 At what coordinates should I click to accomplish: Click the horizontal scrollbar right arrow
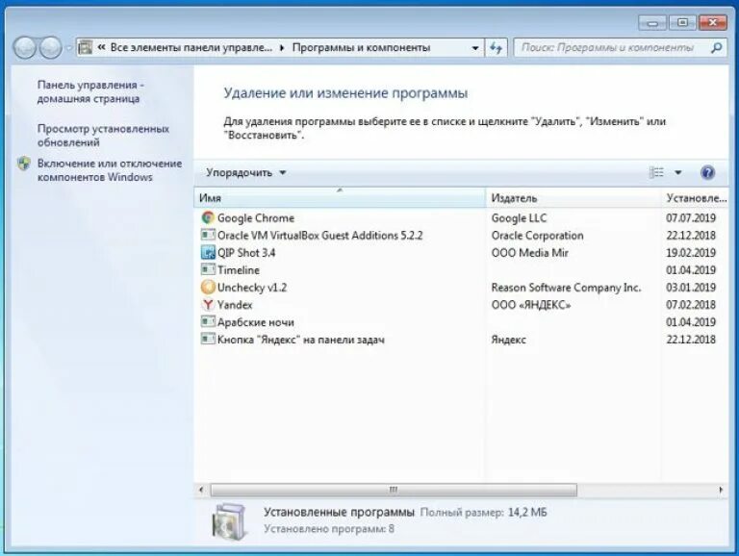[x=721, y=490]
